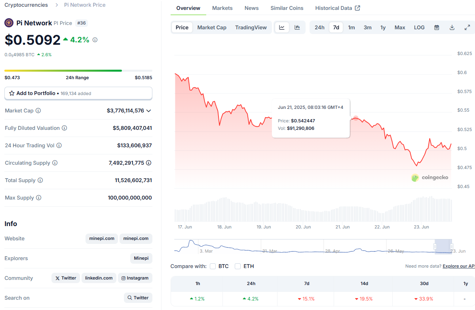Screen dimensions: 475x310
Task: Switch to line chart view icon
Action: click(x=282, y=27)
